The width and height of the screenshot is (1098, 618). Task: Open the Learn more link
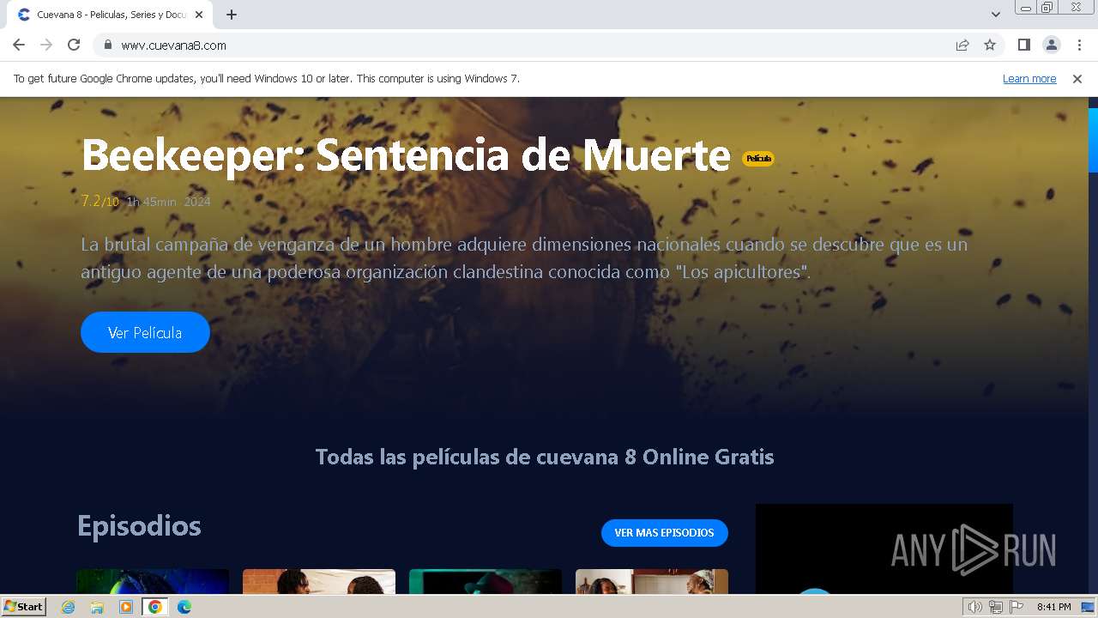(x=1029, y=78)
